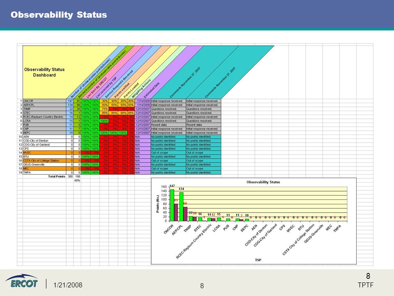Click 'COD-City of Denton' in the table
394x296 pixels.
pyautogui.click(x=44, y=141)
